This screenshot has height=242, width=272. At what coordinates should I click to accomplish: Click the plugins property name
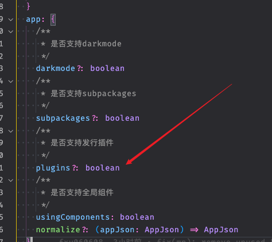(x=53, y=168)
